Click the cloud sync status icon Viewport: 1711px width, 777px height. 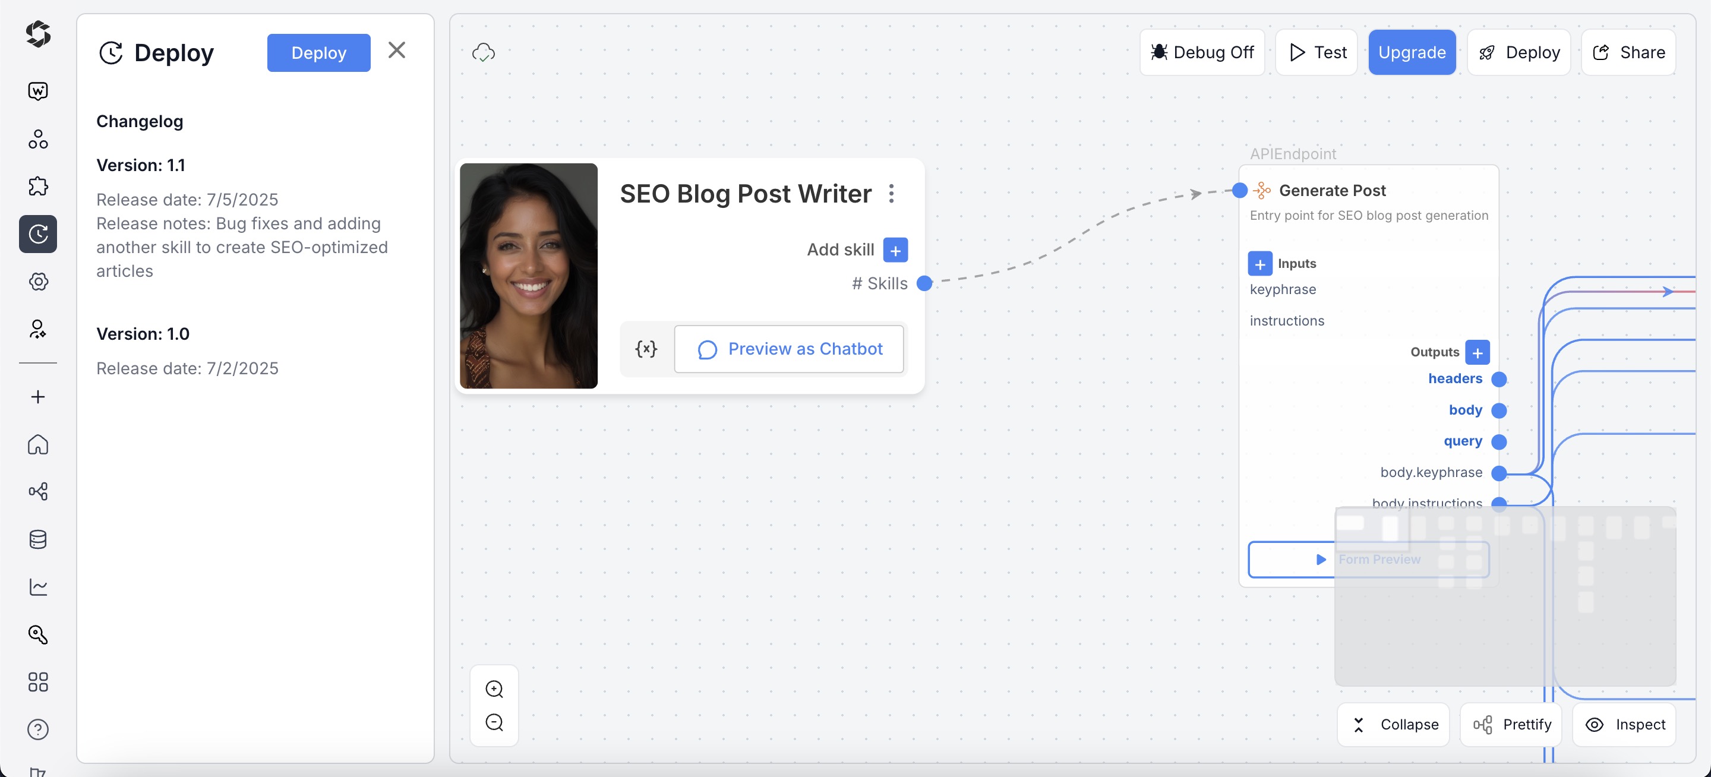(x=484, y=52)
